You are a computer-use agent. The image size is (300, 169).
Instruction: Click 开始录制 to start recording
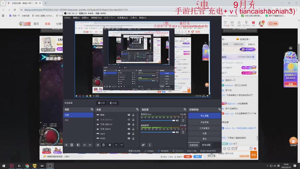[x=204, y=122]
